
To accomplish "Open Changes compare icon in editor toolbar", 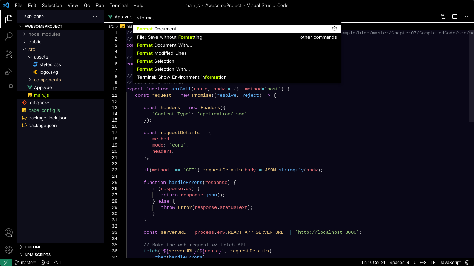I will [x=443, y=17].
